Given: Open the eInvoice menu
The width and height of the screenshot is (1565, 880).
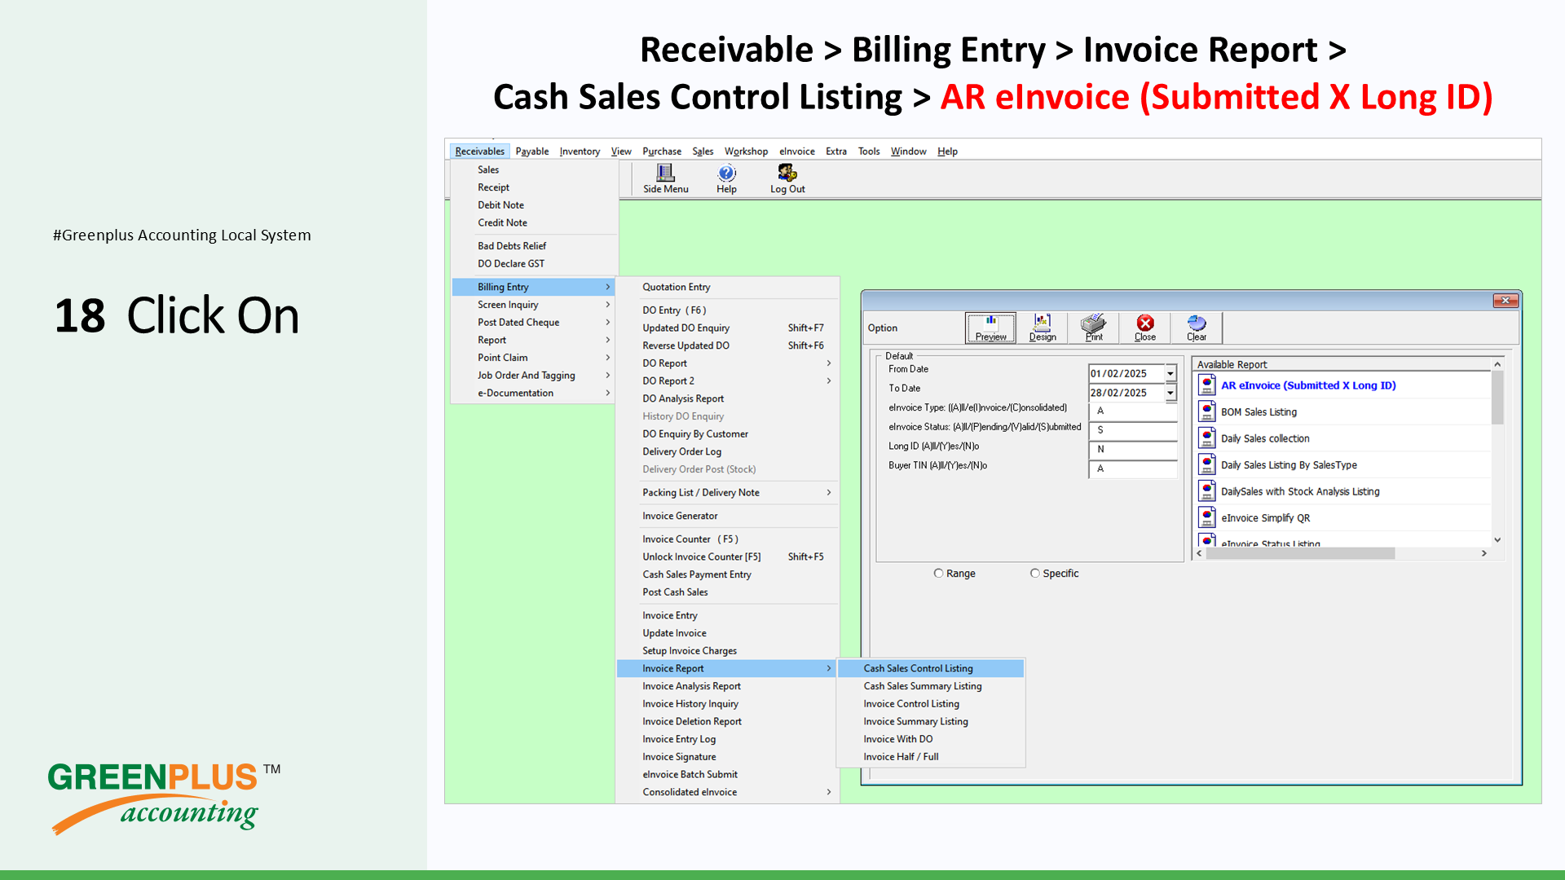Looking at the screenshot, I should pos(796,152).
